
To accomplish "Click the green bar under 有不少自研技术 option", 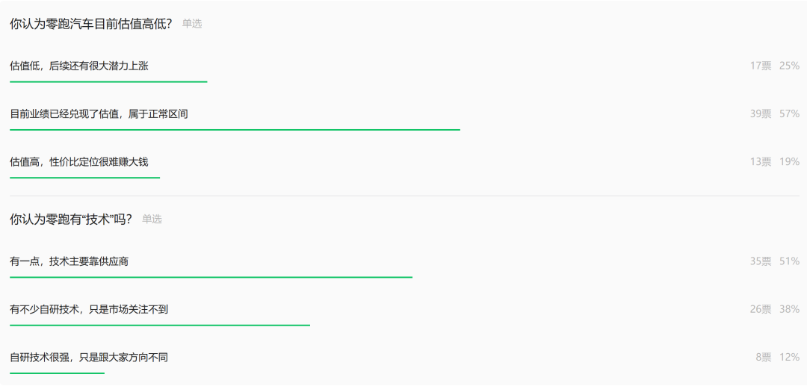I will (160, 325).
